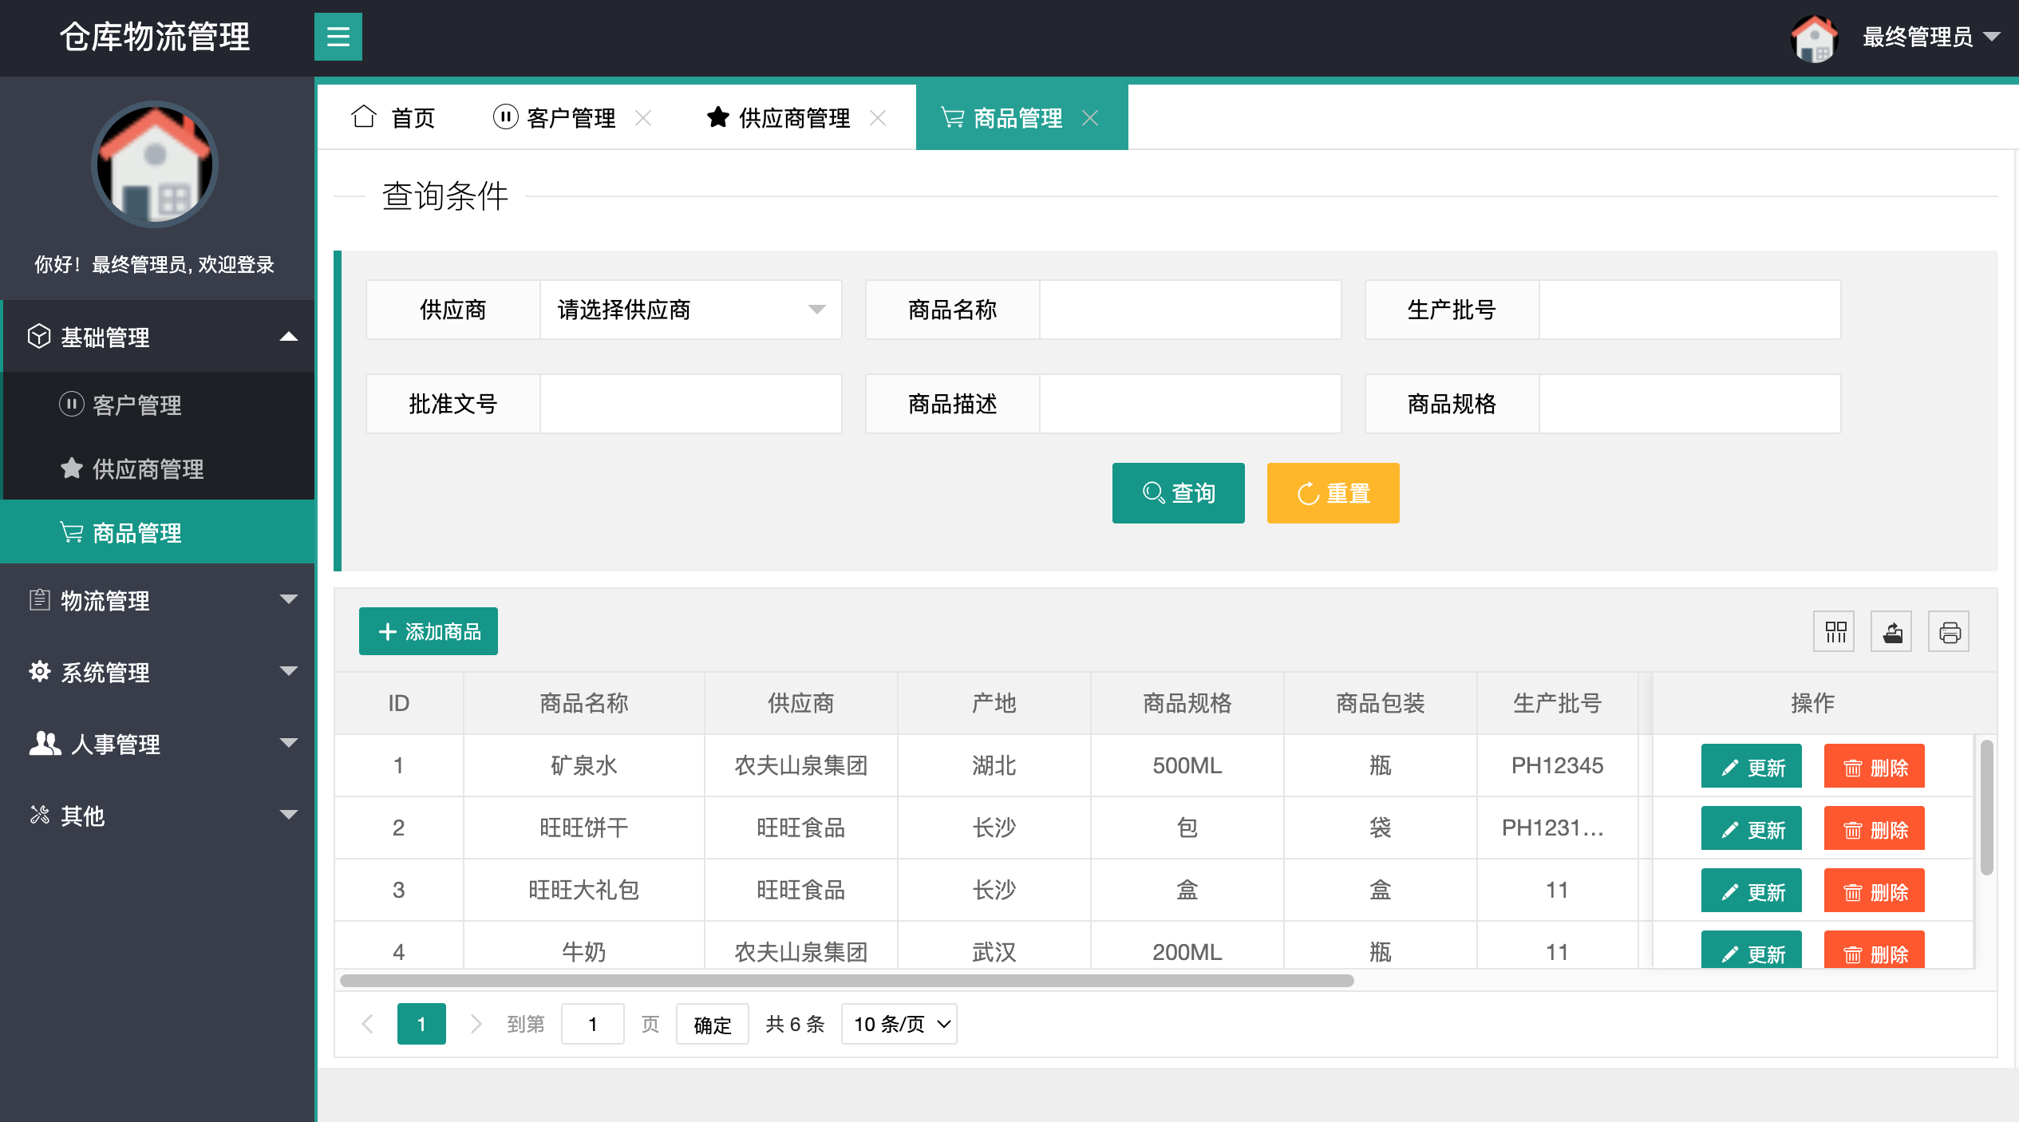Click 删除 for 旺旺饼干 row
Image resolution: width=2019 pixels, height=1122 pixels.
tap(1874, 828)
